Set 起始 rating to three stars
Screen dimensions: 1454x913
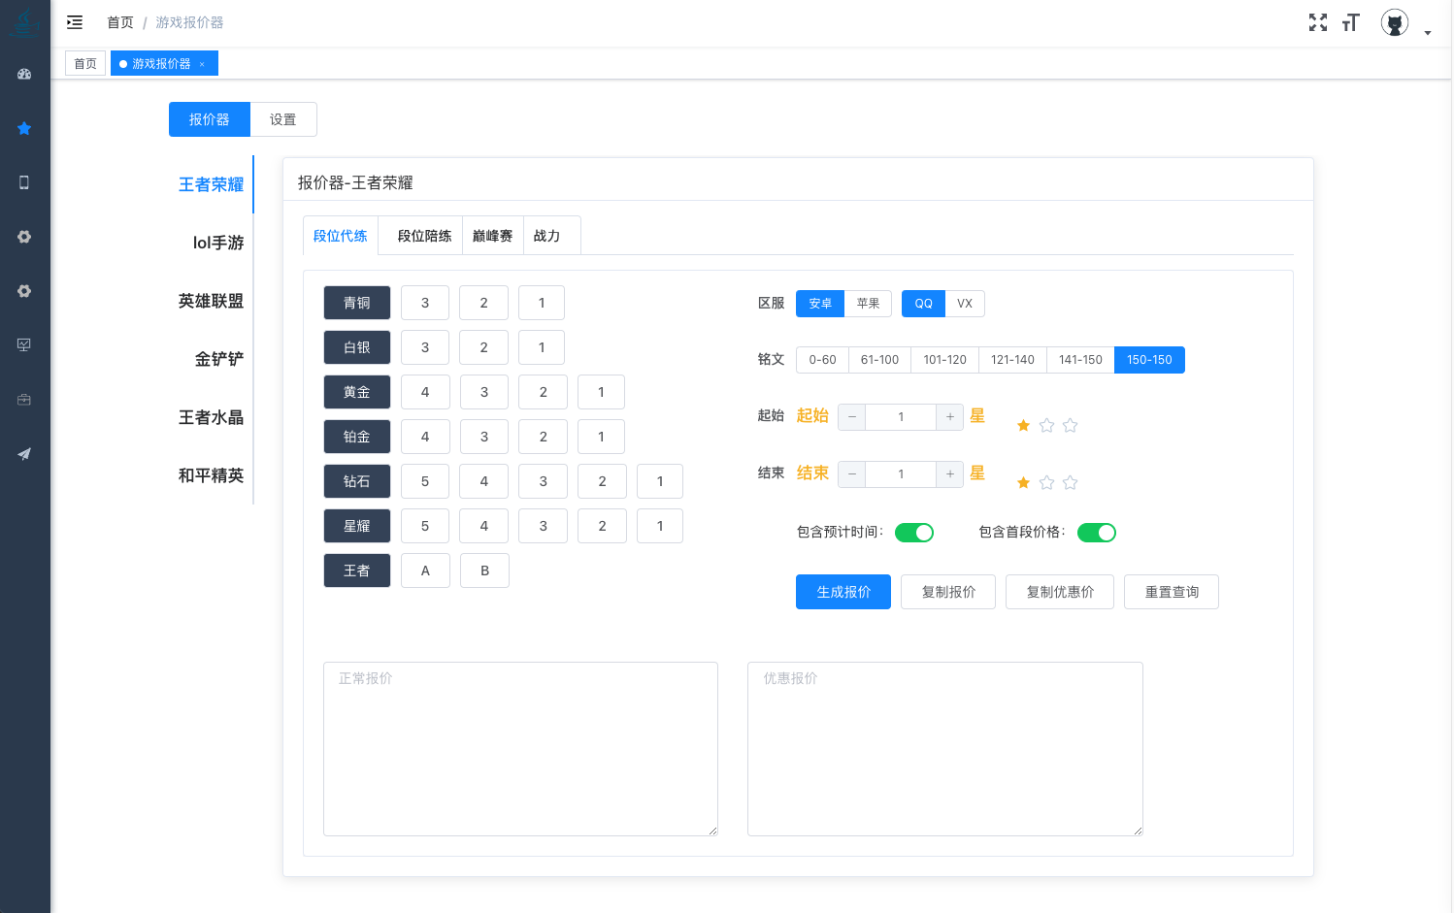(x=1070, y=425)
